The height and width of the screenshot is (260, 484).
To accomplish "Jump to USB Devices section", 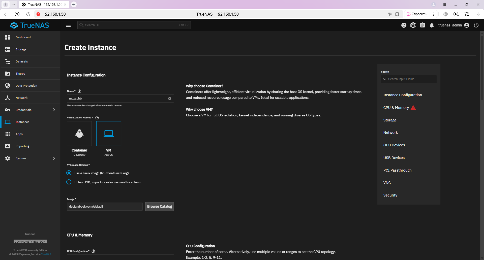I will click(x=394, y=158).
